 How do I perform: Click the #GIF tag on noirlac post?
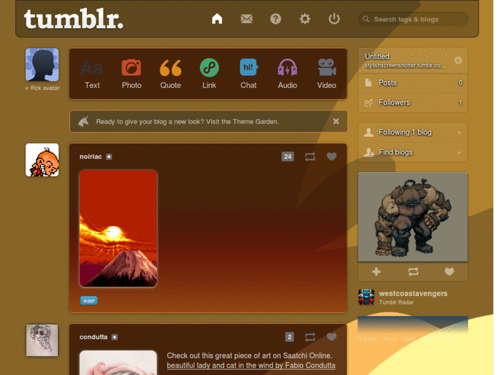pyautogui.click(x=89, y=301)
